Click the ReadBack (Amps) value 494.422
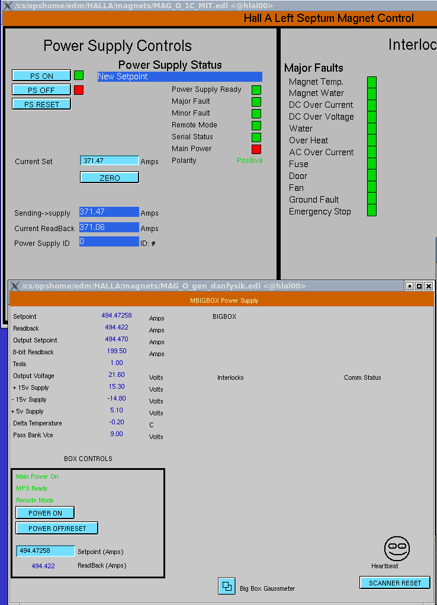Viewport: 437px width, 605px height. (x=43, y=566)
